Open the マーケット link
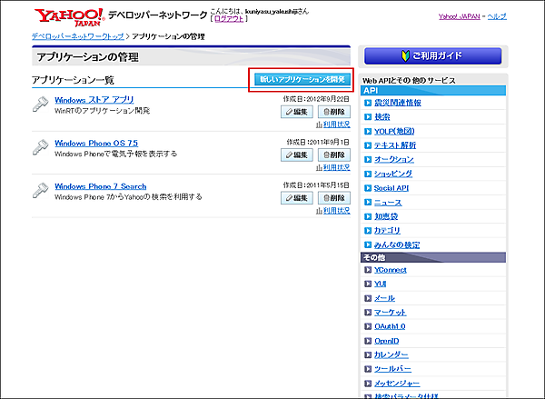This screenshot has height=399, width=545. click(391, 313)
